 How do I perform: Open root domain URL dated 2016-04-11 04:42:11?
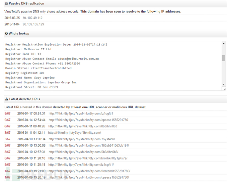(74, 133)
